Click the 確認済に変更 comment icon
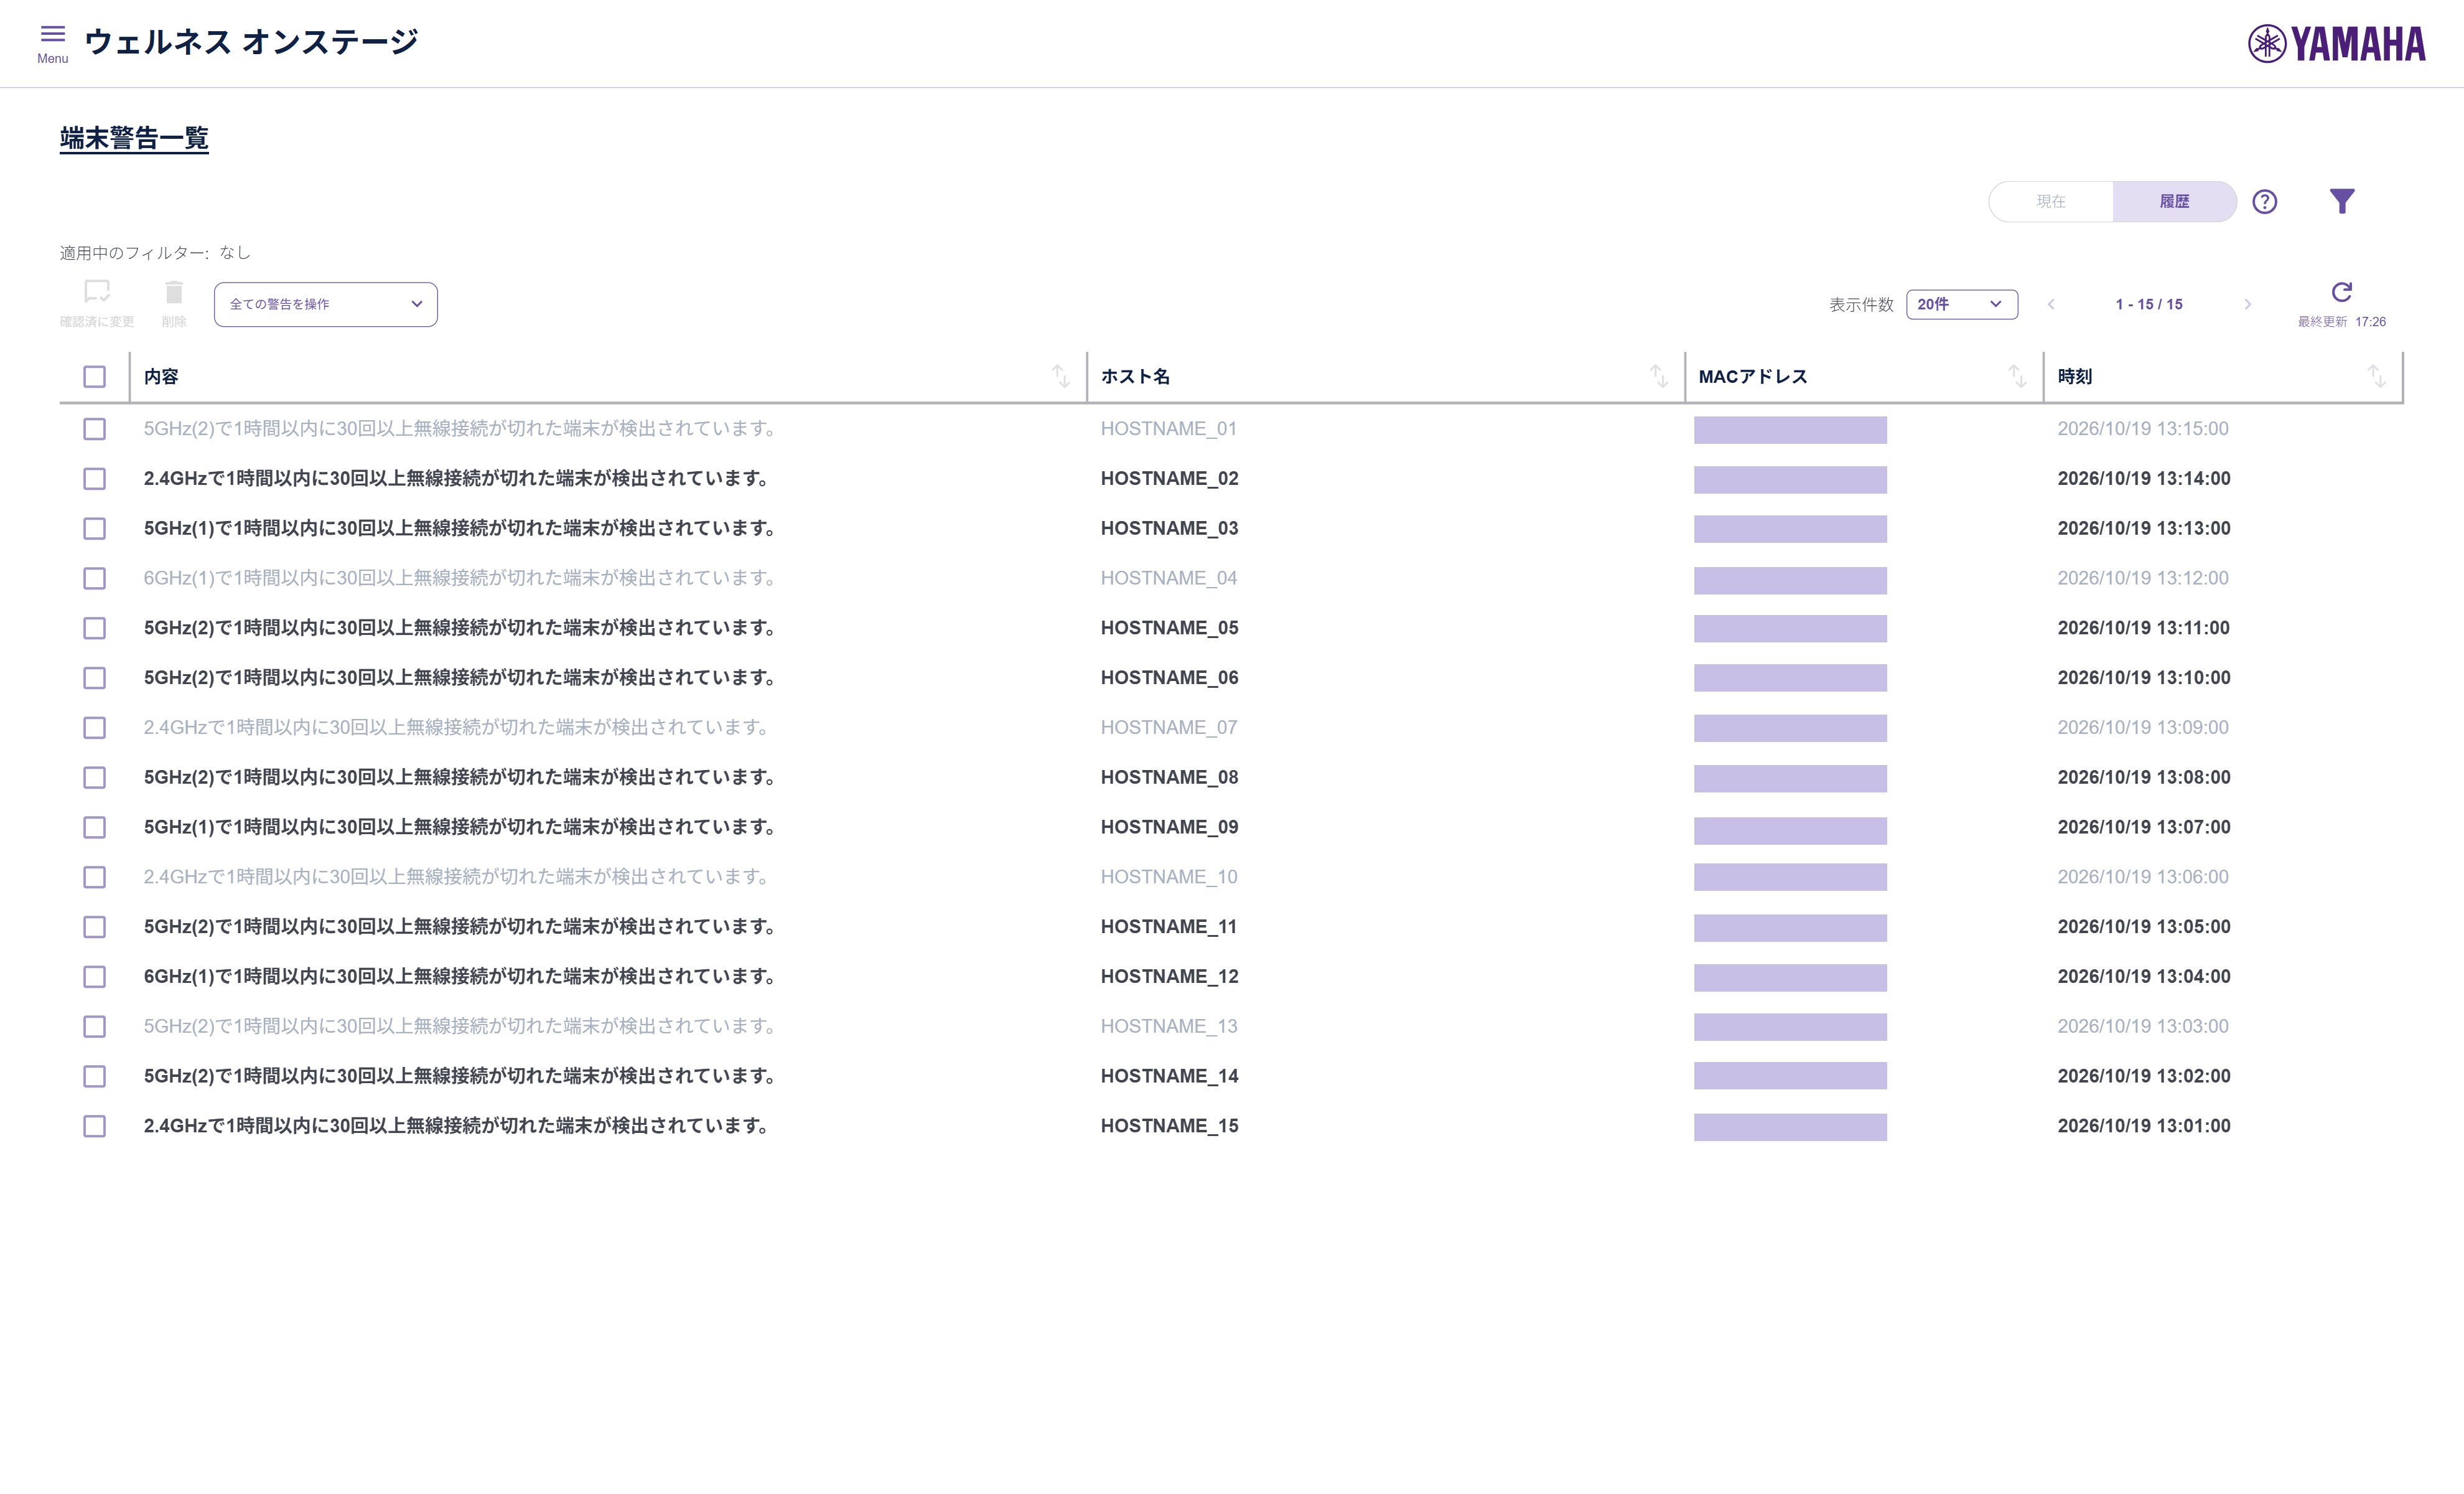 [x=97, y=291]
